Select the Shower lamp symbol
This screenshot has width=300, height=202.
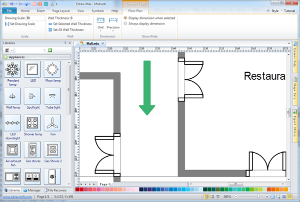pyautogui.click(x=32, y=123)
